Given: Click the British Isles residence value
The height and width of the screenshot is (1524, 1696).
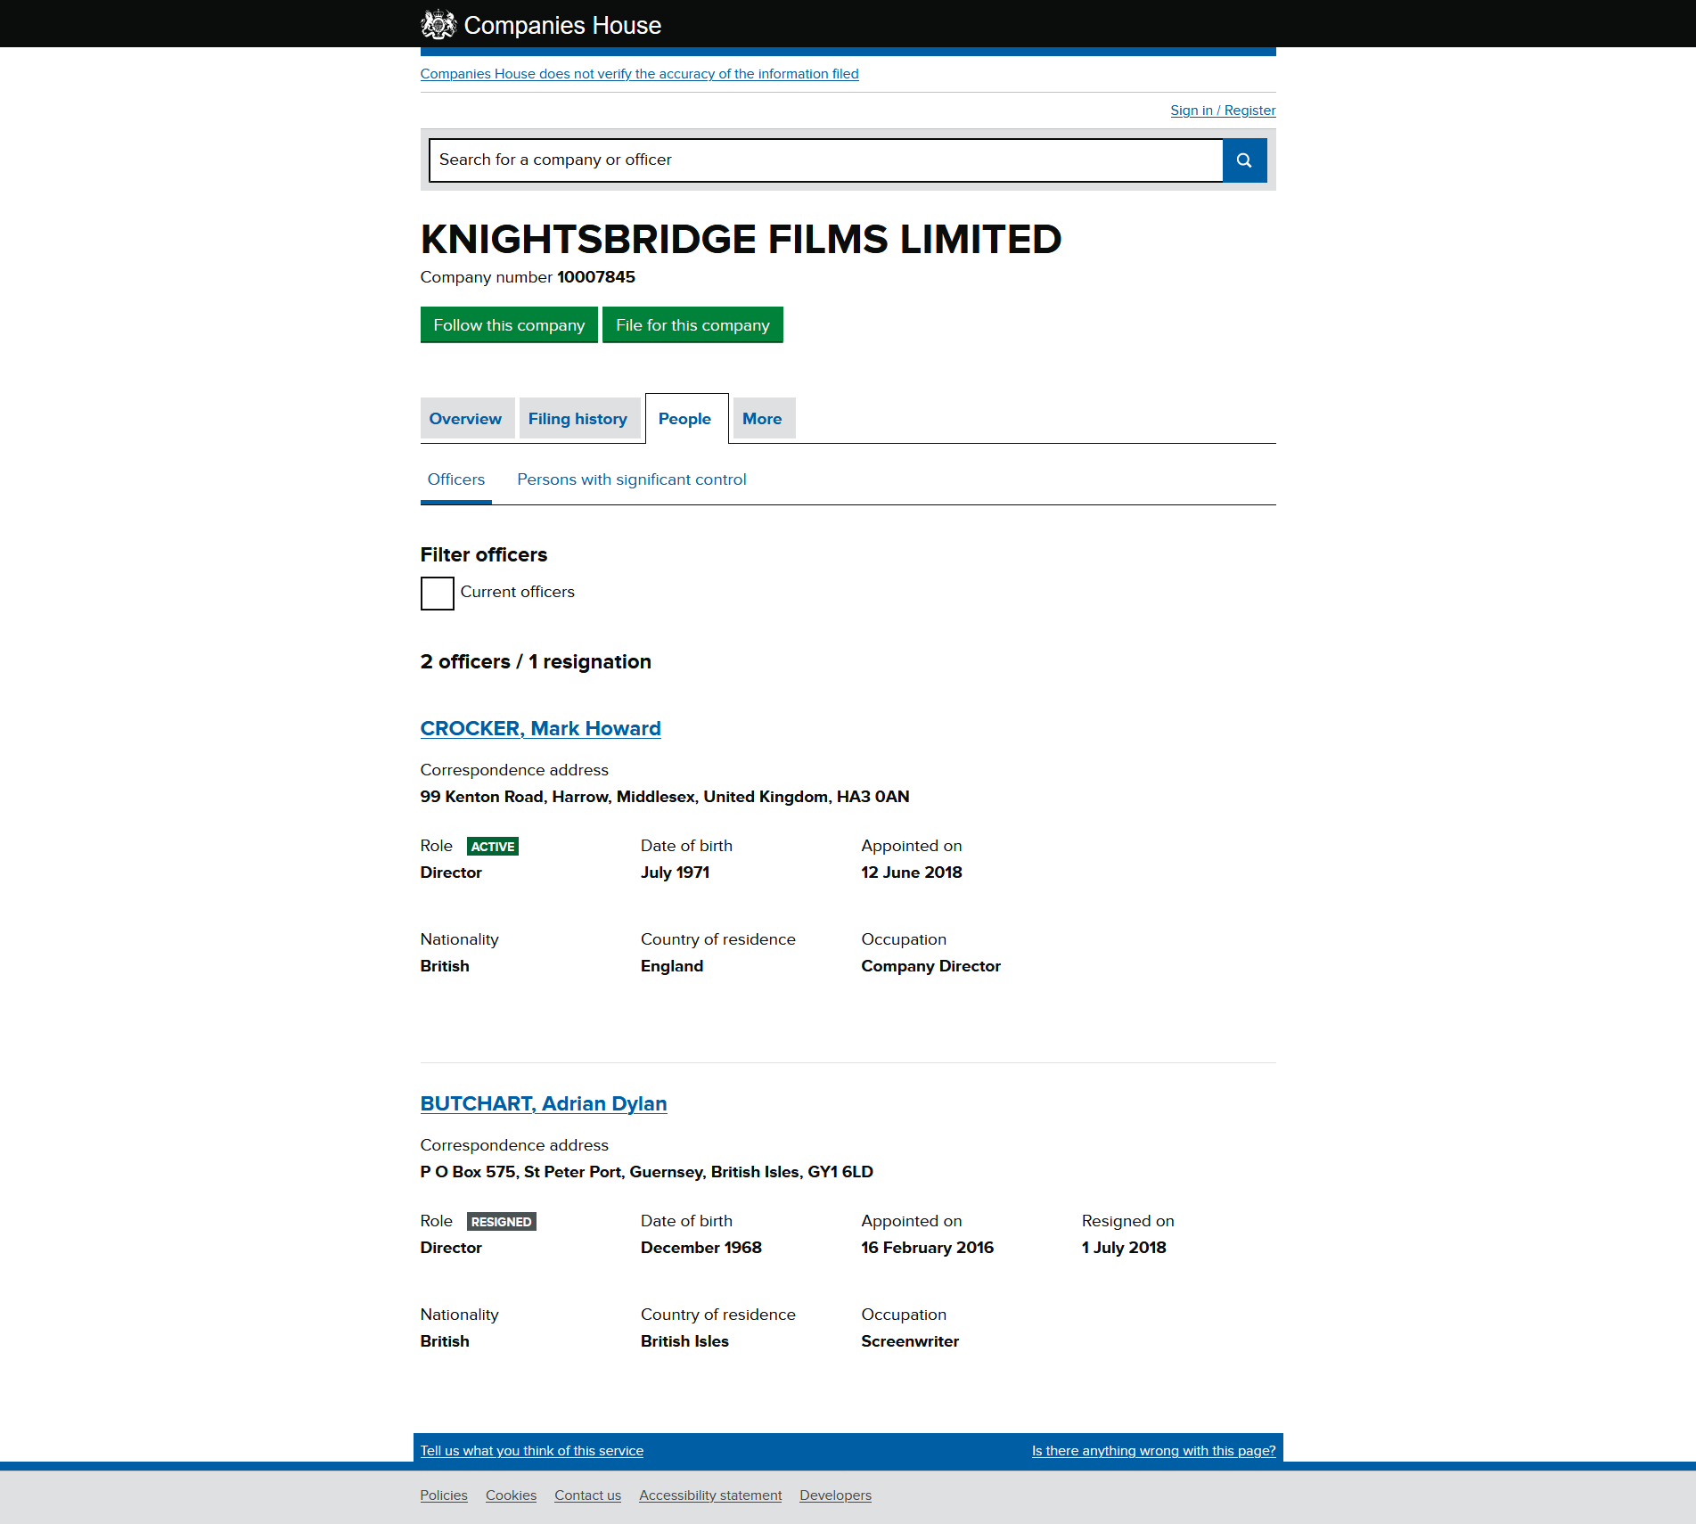Looking at the screenshot, I should point(684,1341).
